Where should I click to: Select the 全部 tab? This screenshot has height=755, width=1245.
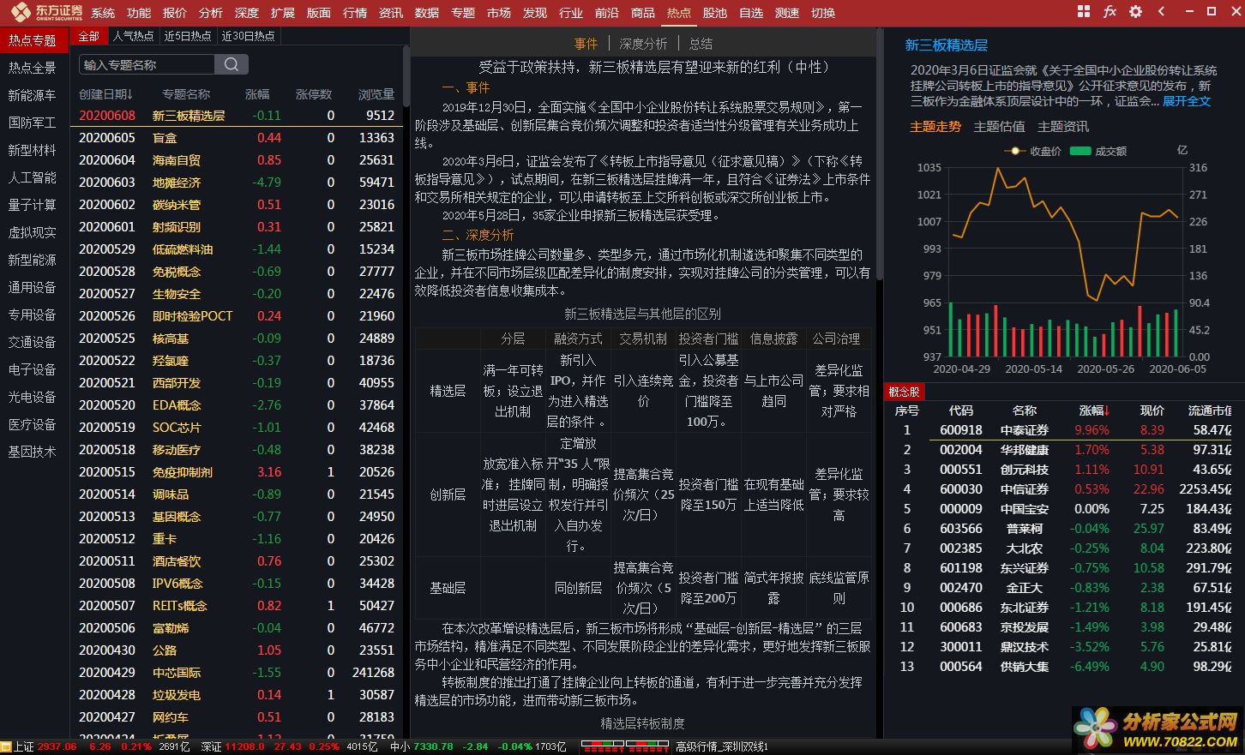(89, 36)
